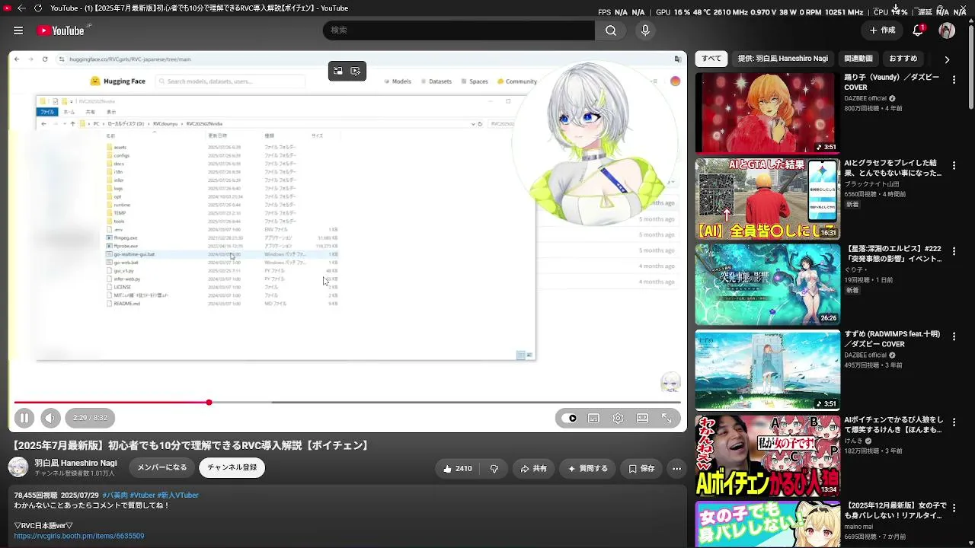Open options menu for 踊り子 video
Screen dimensions: 975x548
(x=954, y=80)
